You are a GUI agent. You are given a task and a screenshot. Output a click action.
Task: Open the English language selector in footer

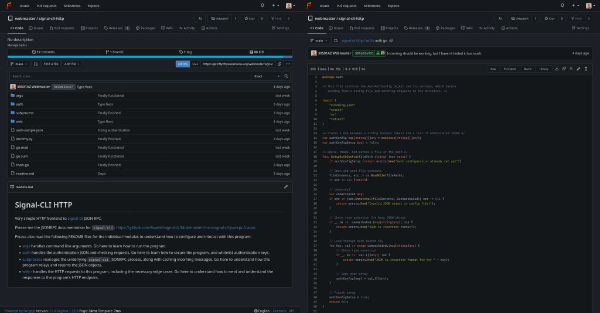262,311
